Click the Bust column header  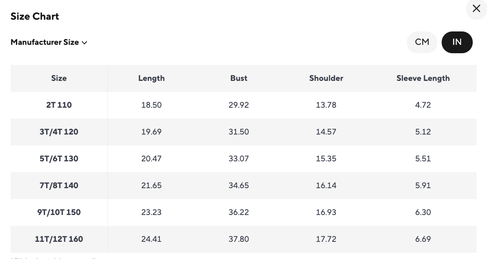coord(238,78)
